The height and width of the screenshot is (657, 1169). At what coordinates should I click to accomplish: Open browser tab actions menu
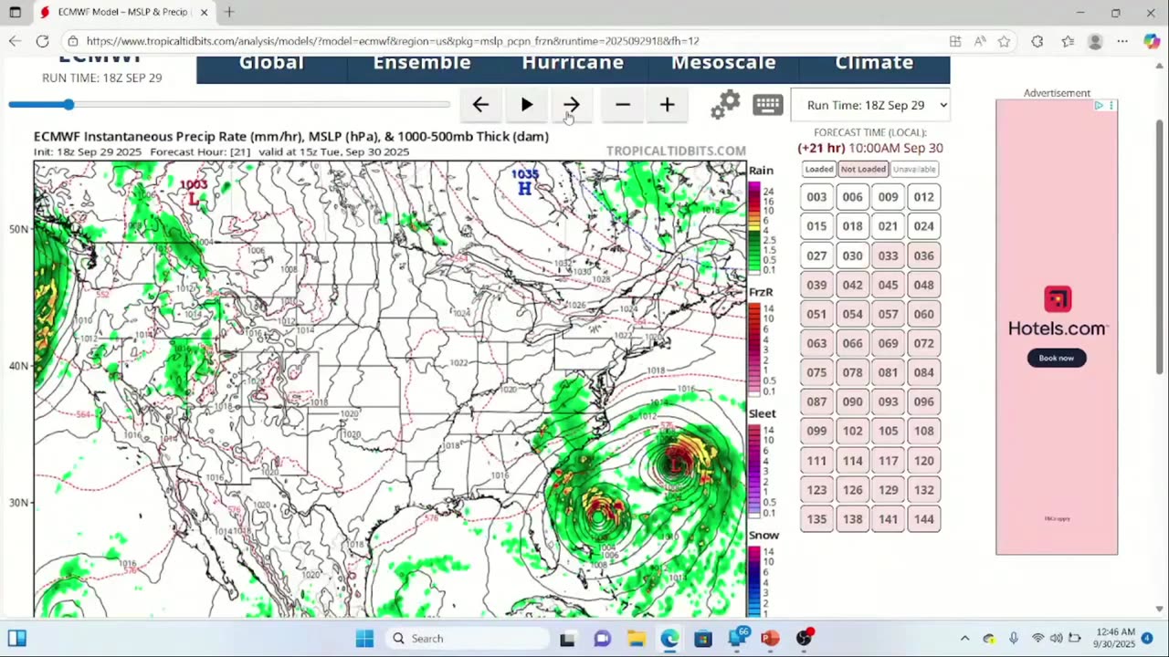(x=16, y=13)
